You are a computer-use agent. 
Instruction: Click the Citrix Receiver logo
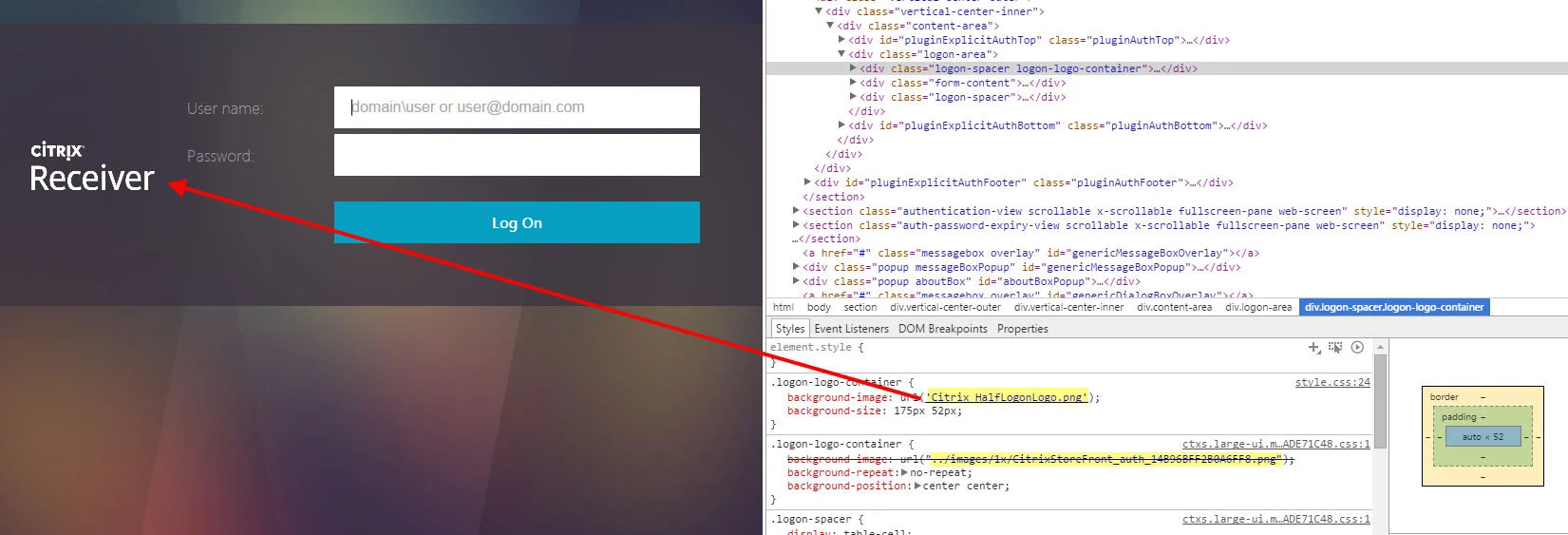point(91,168)
